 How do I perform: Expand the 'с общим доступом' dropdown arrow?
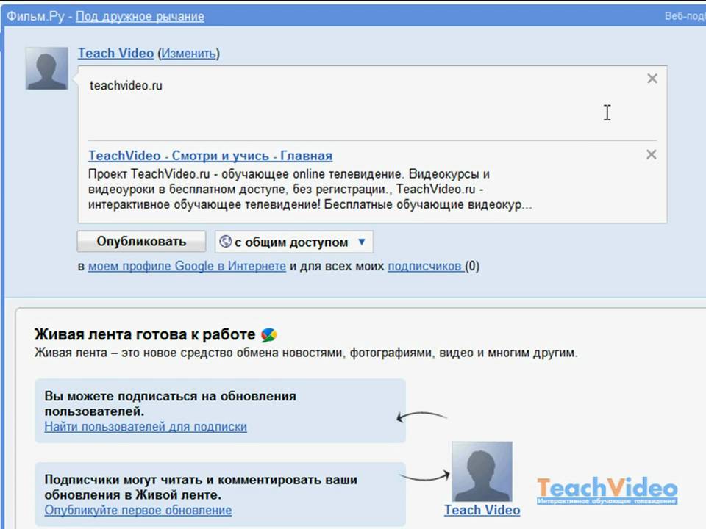coord(362,242)
